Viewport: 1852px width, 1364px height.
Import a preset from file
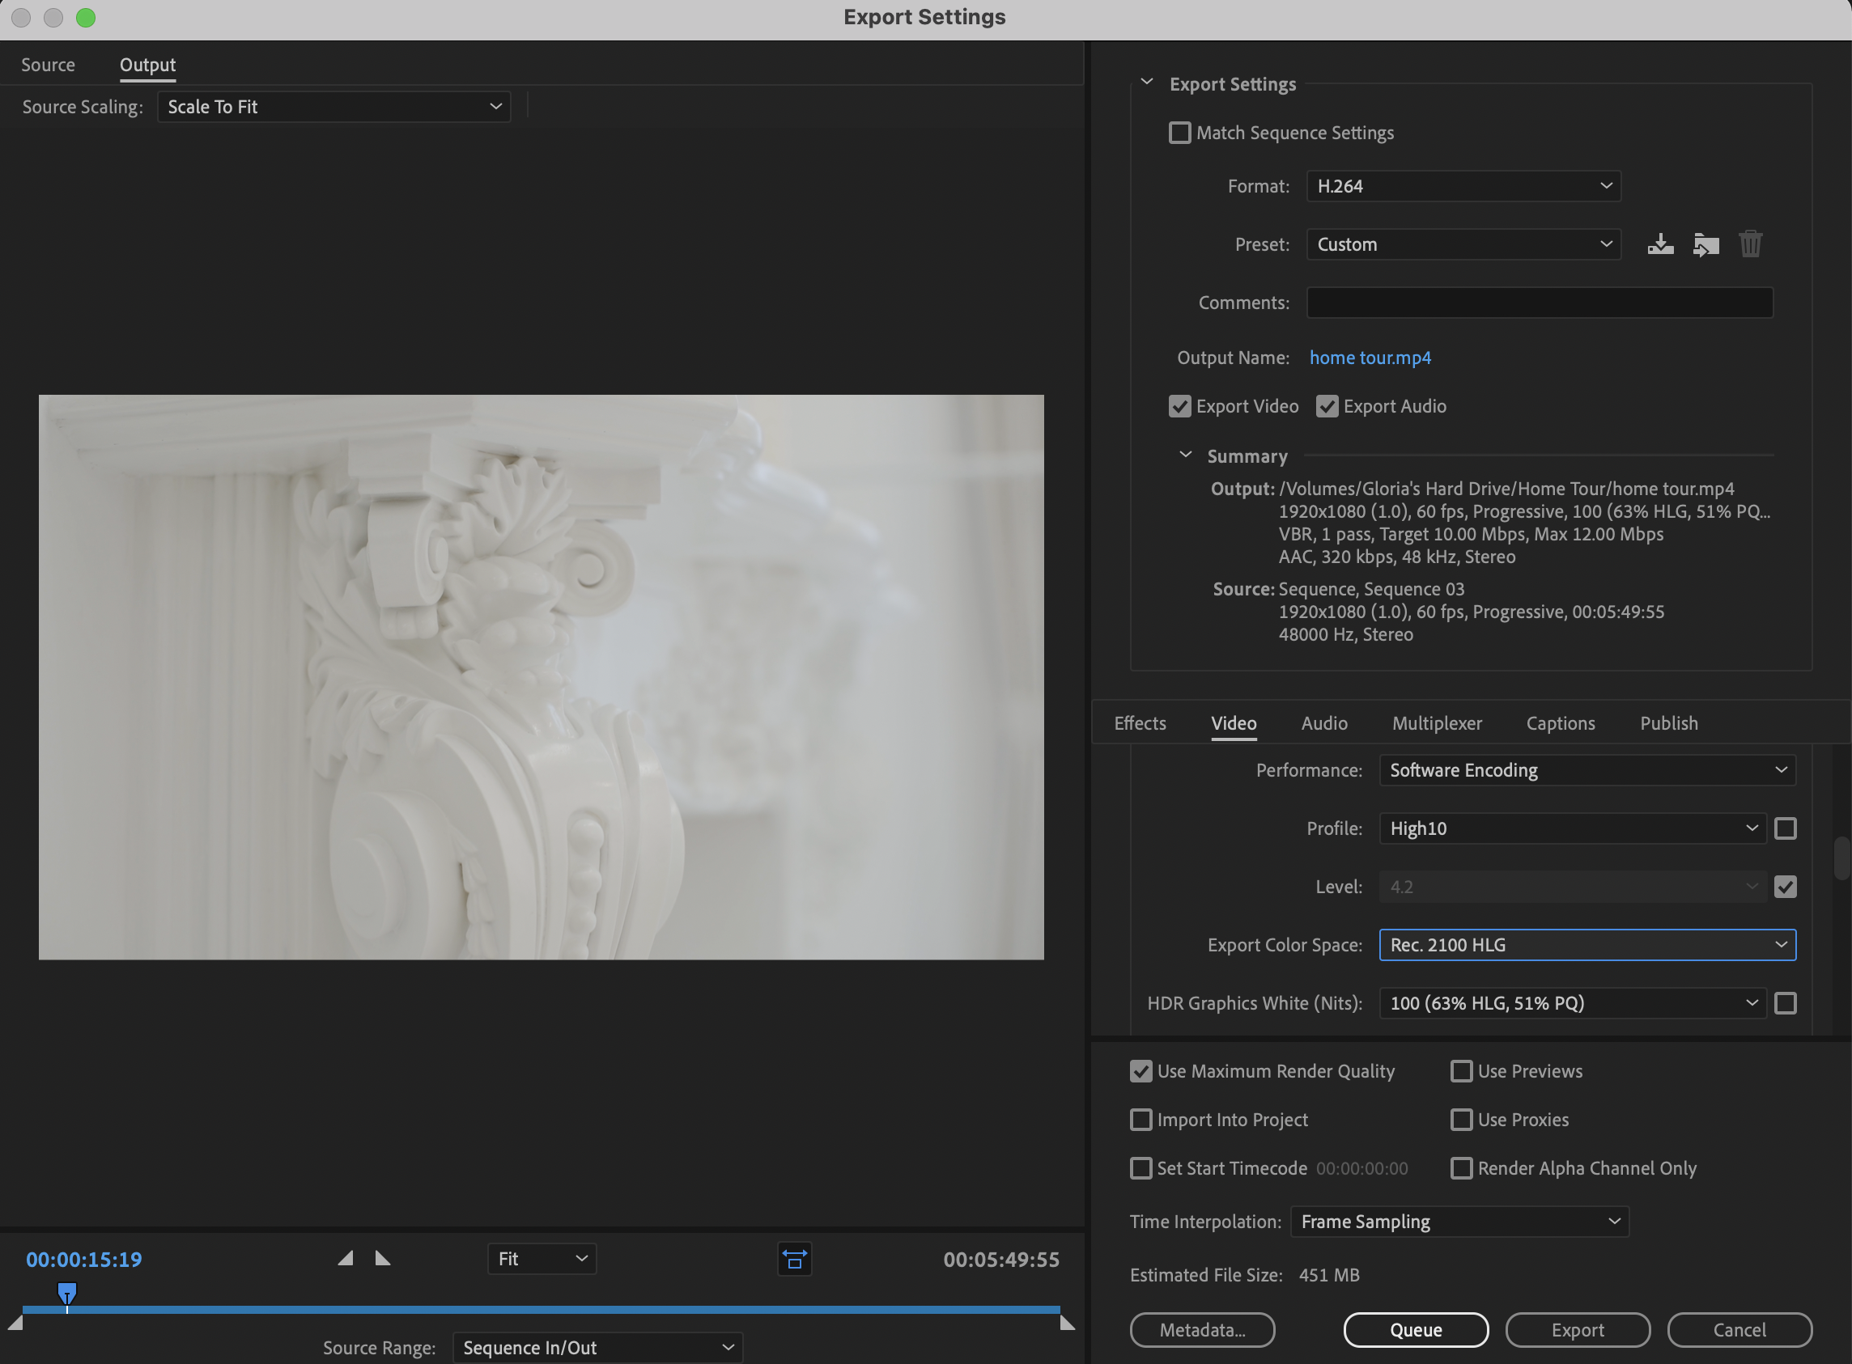tap(1705, 244)
